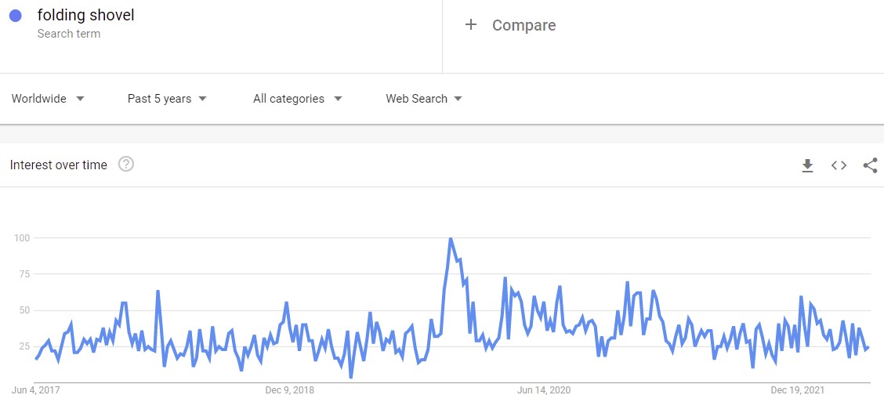Viewport: 884px width, 413px height.
Task: Click the 75 y-axis gridline label
Action: pyautogui.click(x=22, y=274)
